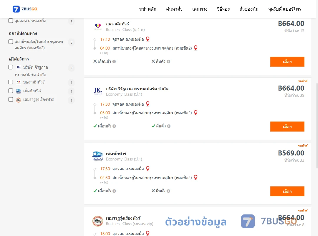Open the 7BUSGO logo home link

click(x=25, y=9)
